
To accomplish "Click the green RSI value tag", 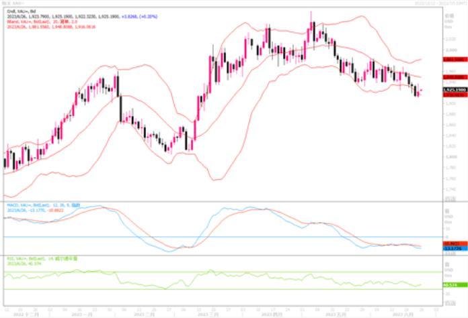I will (x=452, y=285).
